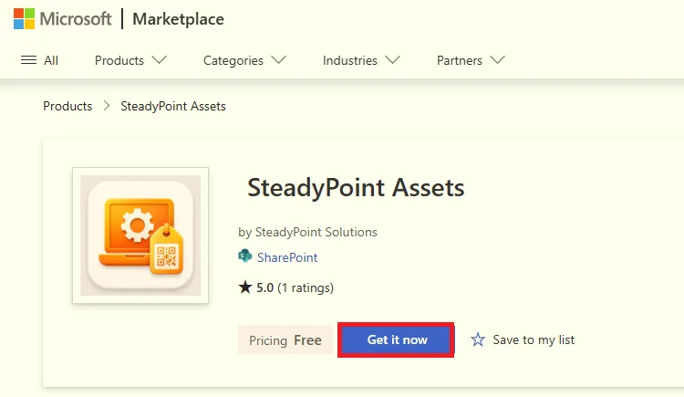
Task: Click the Pricing Free label
Action: (x=285, y=340)
